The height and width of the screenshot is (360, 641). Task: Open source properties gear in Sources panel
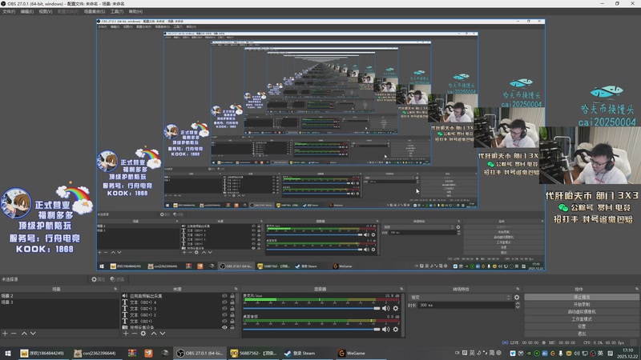click(143, 333)
